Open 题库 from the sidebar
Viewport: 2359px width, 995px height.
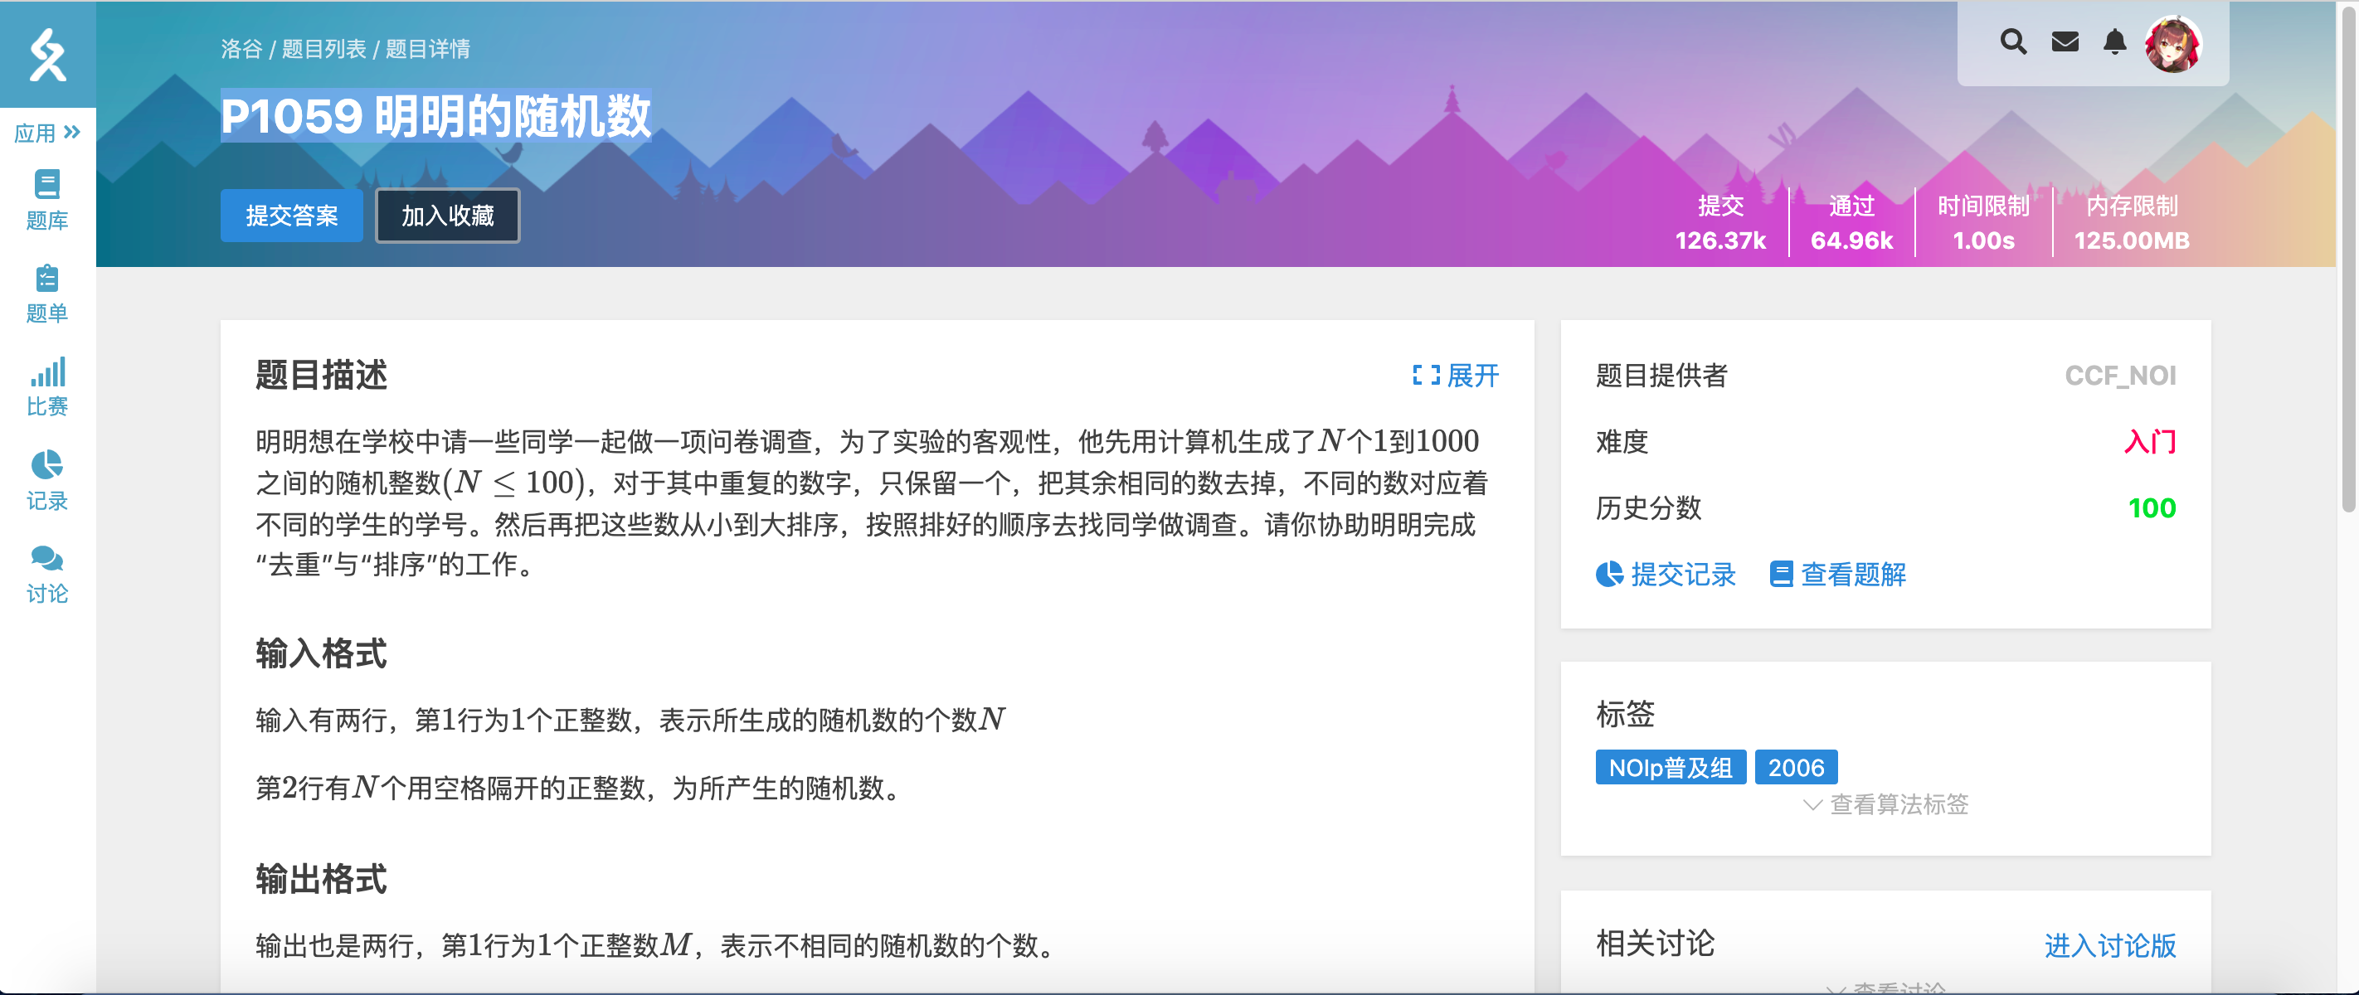click(47, 201)
